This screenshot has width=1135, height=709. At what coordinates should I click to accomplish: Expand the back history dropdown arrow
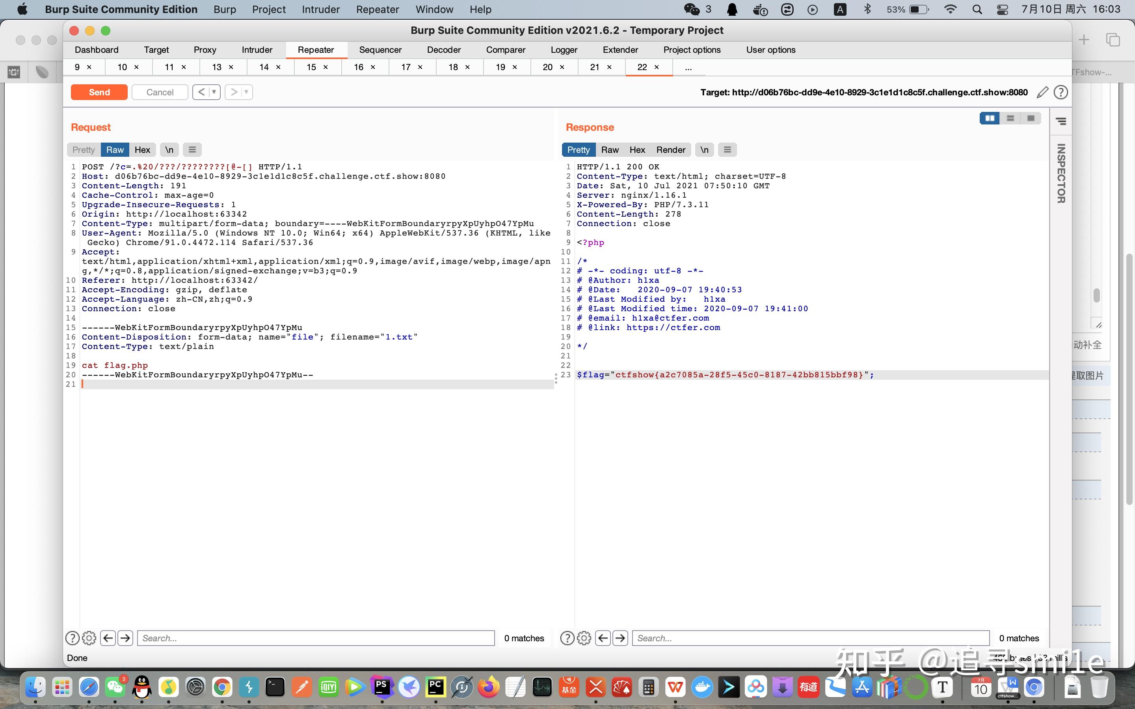(214, 92)
